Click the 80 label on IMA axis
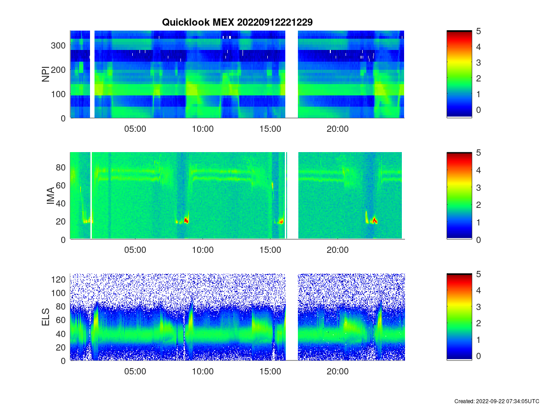Screen dimensions: 540x405 (x=62, y=167)
